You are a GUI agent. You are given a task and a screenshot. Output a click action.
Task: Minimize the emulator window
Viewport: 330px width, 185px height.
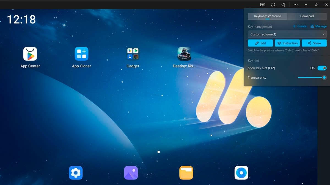point(306,5)
